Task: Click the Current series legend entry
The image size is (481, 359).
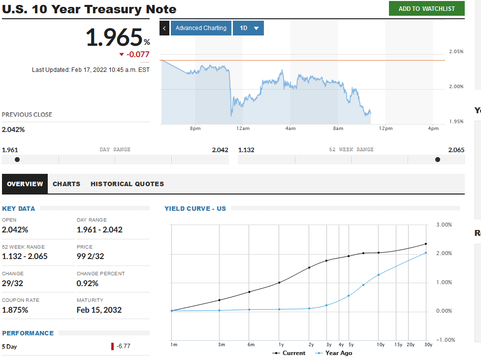Action: [289, 353]
